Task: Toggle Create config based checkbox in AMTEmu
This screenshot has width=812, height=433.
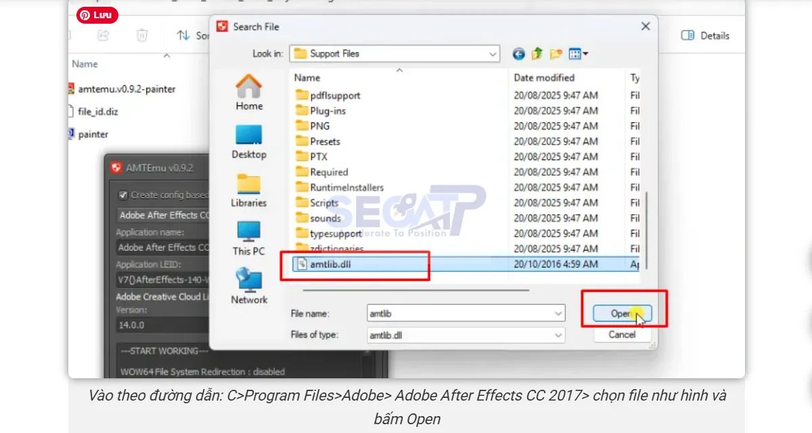Action: [123, 195]
